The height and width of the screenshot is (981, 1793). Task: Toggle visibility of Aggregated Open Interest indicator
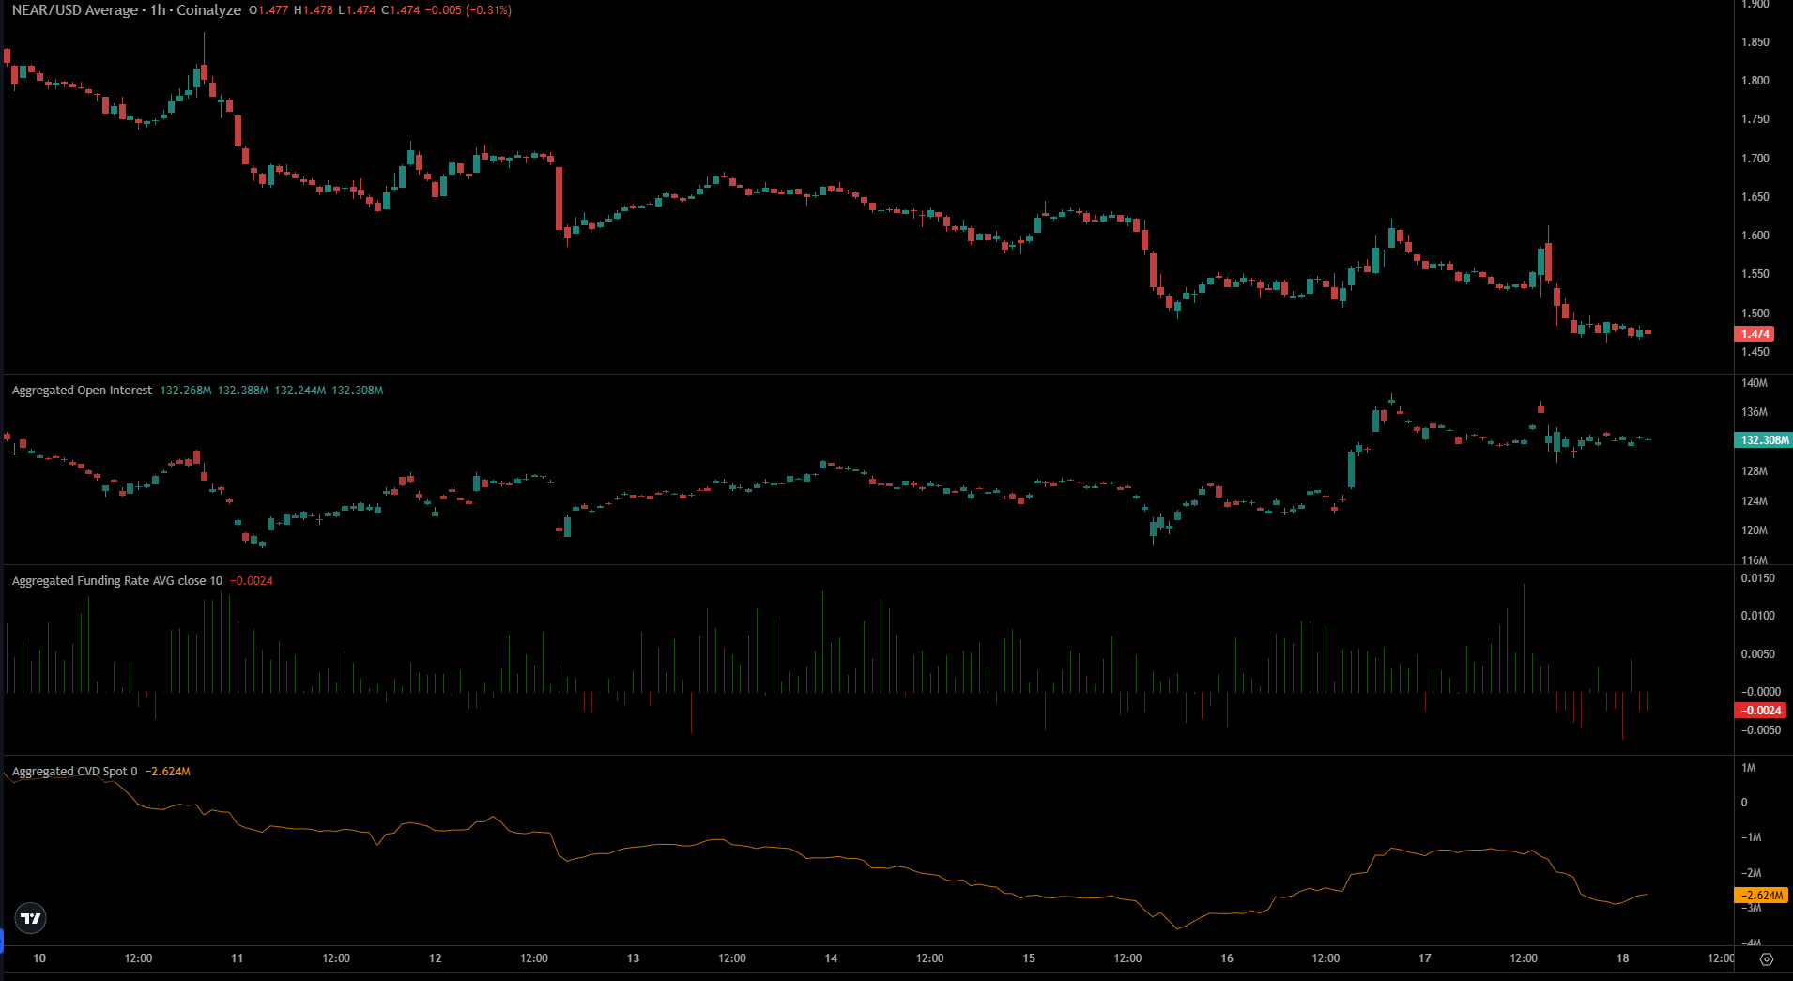[x=81, y=390]
